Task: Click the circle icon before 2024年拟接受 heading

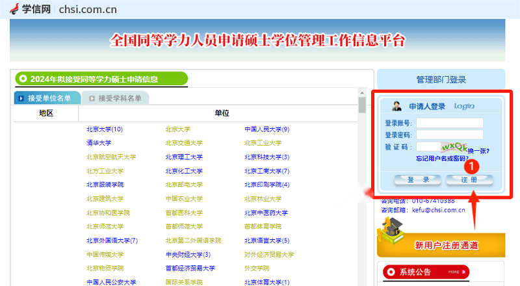Action: pyautogui.click(x=23, y=79)
